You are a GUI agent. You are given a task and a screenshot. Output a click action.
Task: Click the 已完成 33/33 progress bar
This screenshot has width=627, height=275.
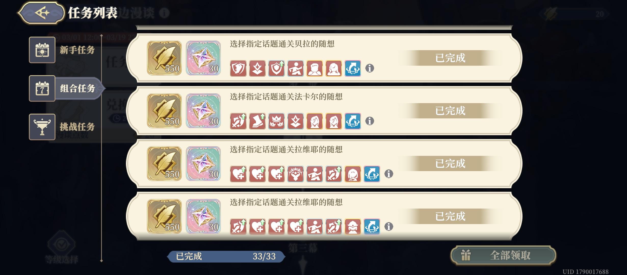tap(226, 256)
